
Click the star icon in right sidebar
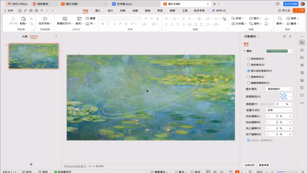click(x=302, y=50)
